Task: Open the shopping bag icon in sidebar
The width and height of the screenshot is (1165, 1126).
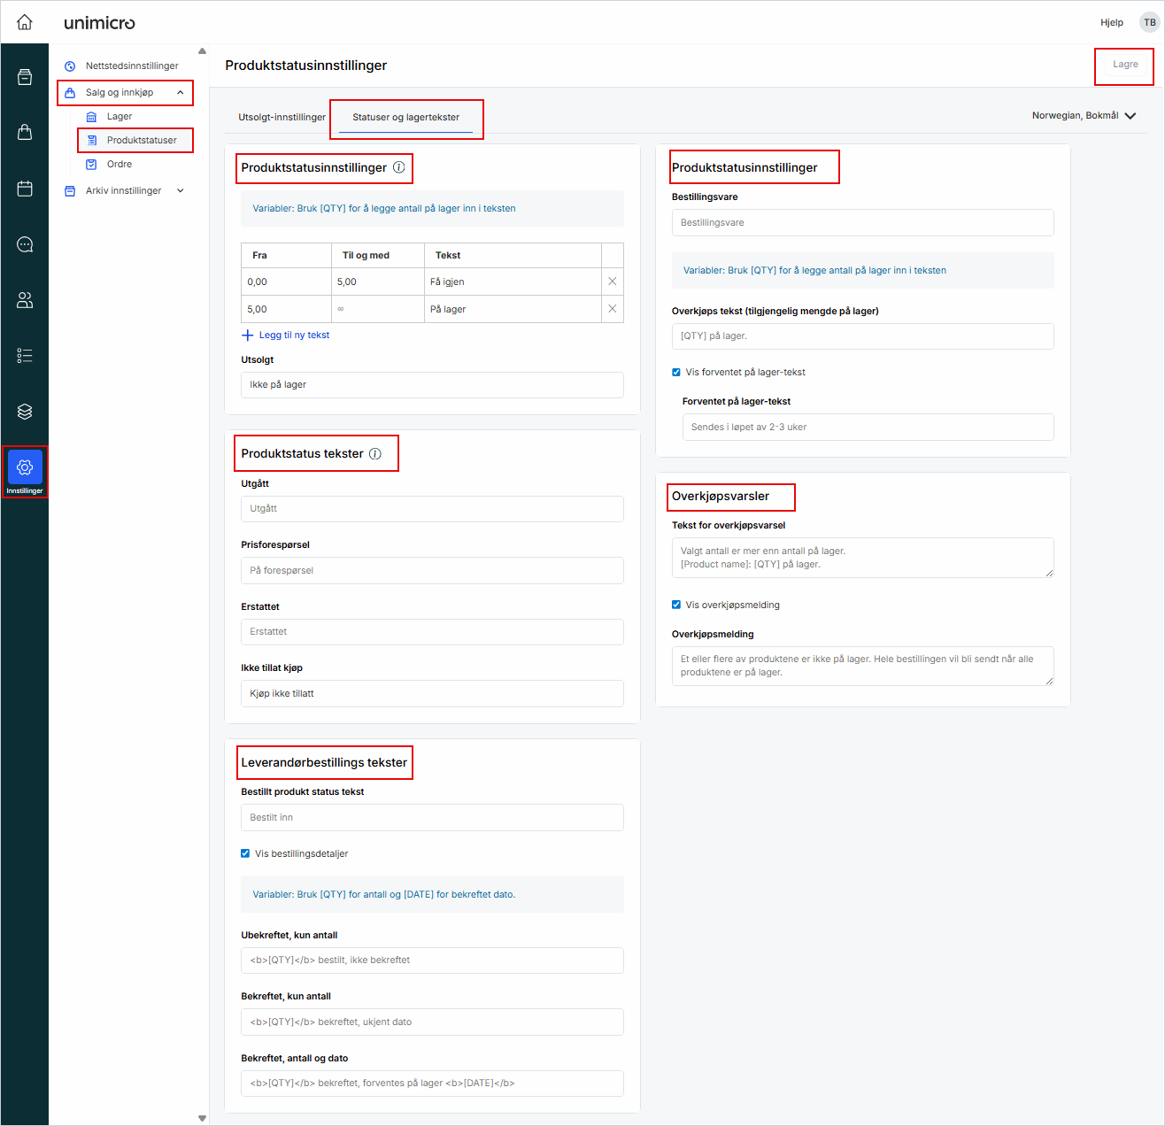Action: coord(24,131)
